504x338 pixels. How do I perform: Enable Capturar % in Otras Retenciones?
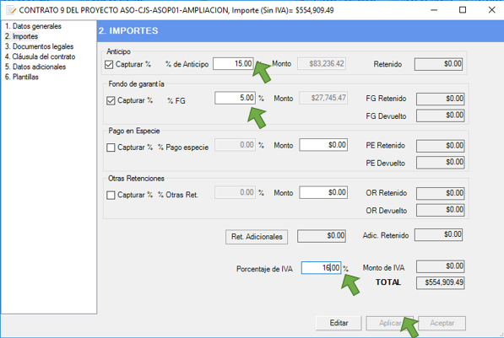(x=111, y=196)
